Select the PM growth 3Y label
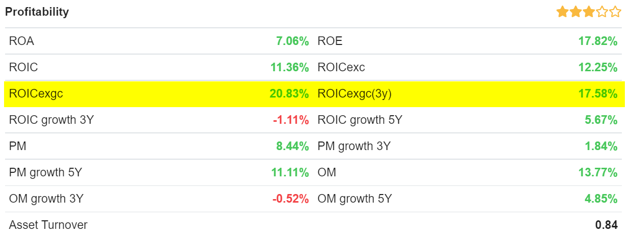 point(354,147)
